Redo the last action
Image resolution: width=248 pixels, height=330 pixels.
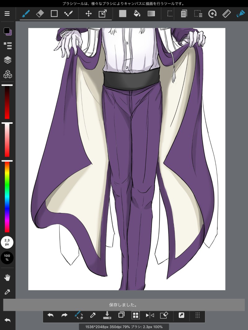[64, 315]
